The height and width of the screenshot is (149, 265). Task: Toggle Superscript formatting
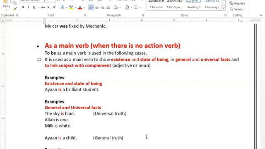coord(54,7)
